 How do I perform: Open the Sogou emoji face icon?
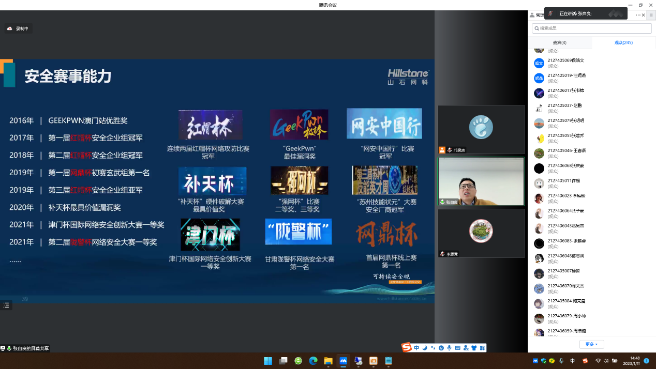pyautogui.click(x=441, y=348)
